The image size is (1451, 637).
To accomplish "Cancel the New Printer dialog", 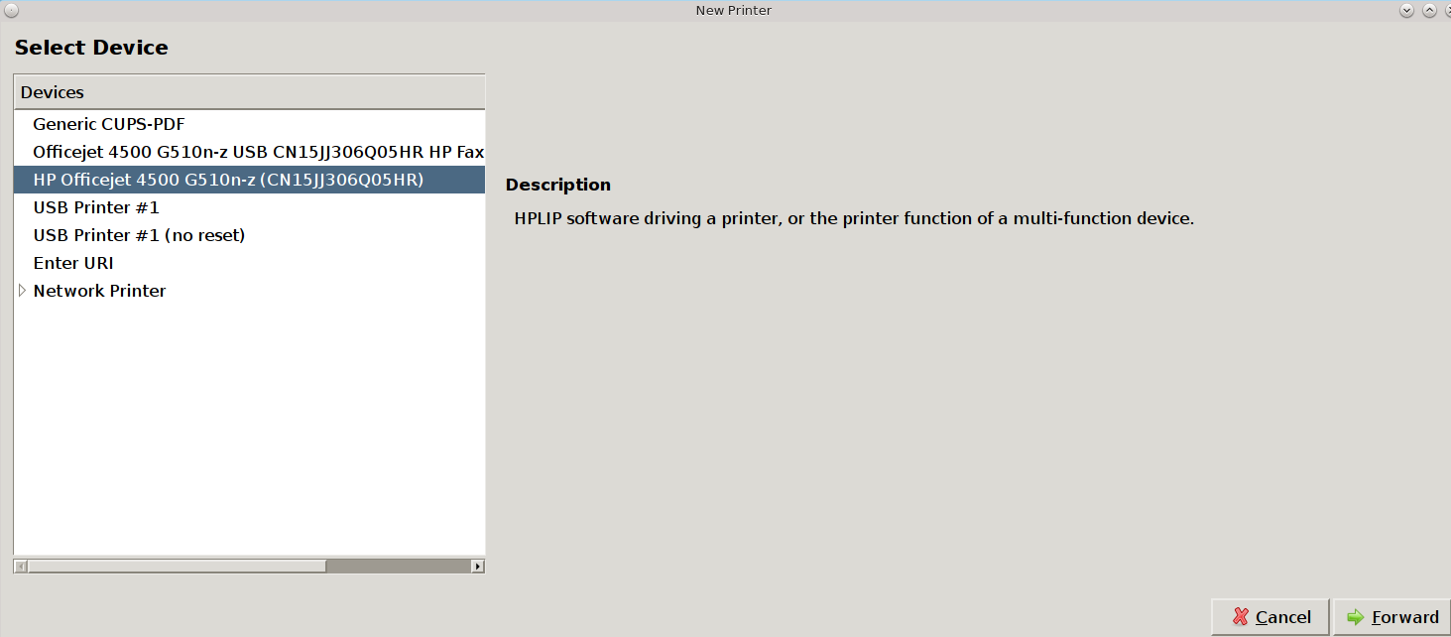I will pos(1270,617).
